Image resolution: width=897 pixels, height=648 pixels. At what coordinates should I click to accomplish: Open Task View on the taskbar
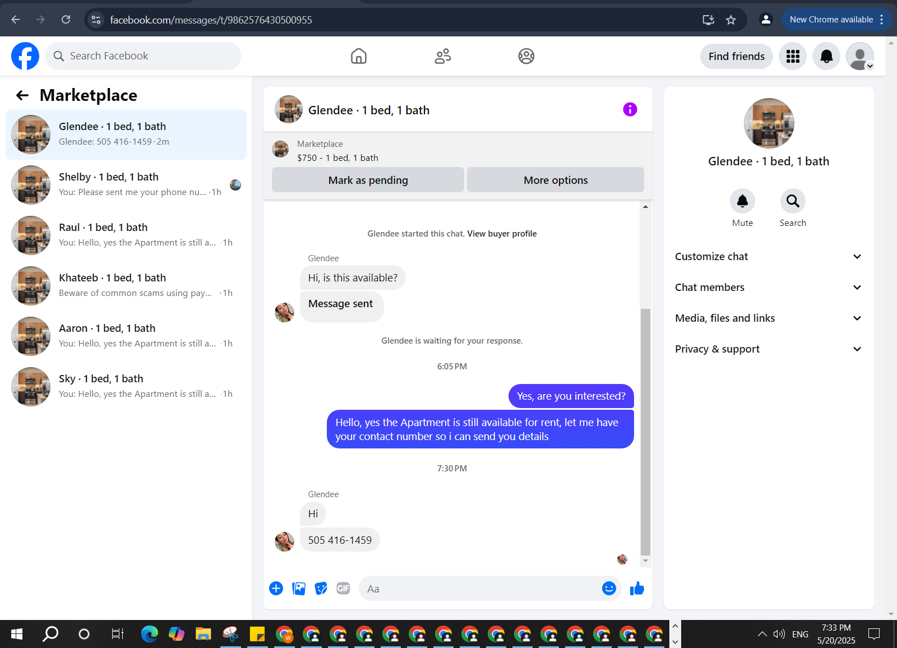click(x=118, y=634)
